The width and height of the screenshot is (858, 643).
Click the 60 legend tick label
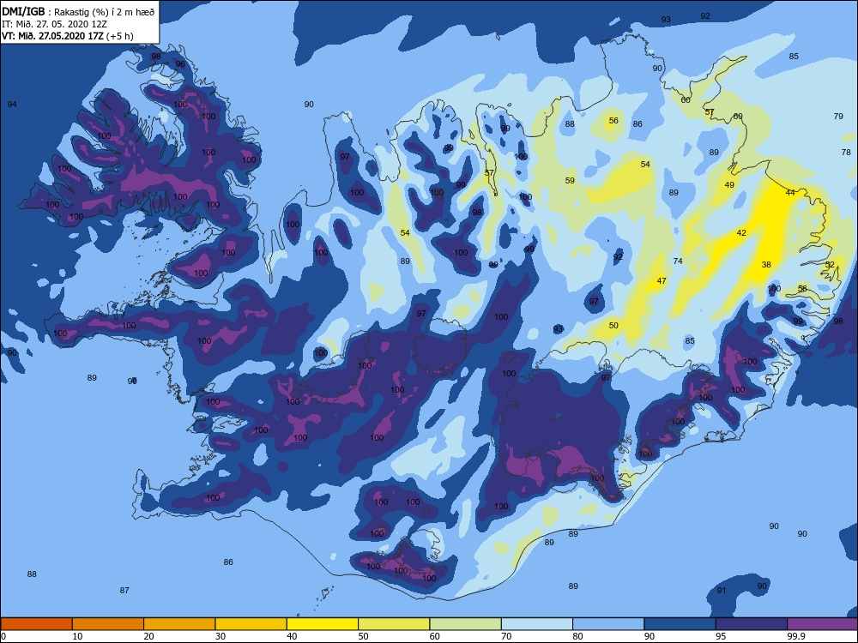(x=435, y=636)
